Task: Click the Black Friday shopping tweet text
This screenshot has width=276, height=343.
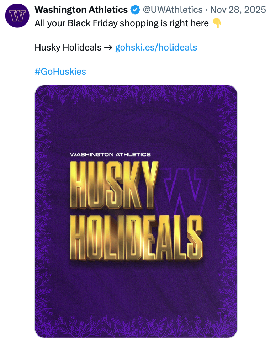Action: (122, 23)
